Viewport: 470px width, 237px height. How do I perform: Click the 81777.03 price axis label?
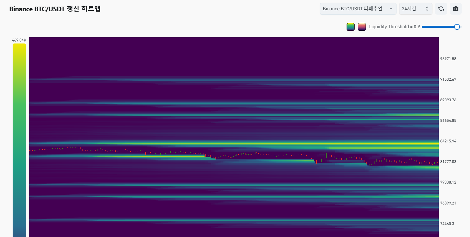click(x=448, y=162)
